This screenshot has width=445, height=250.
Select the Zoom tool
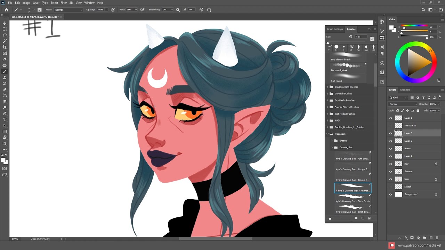[5, 143]
